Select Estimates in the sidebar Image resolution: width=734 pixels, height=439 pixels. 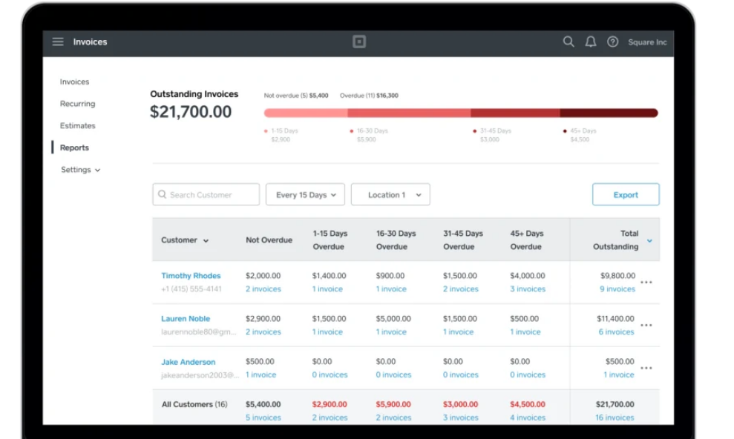pyautogui.click(x=78, y=126)
